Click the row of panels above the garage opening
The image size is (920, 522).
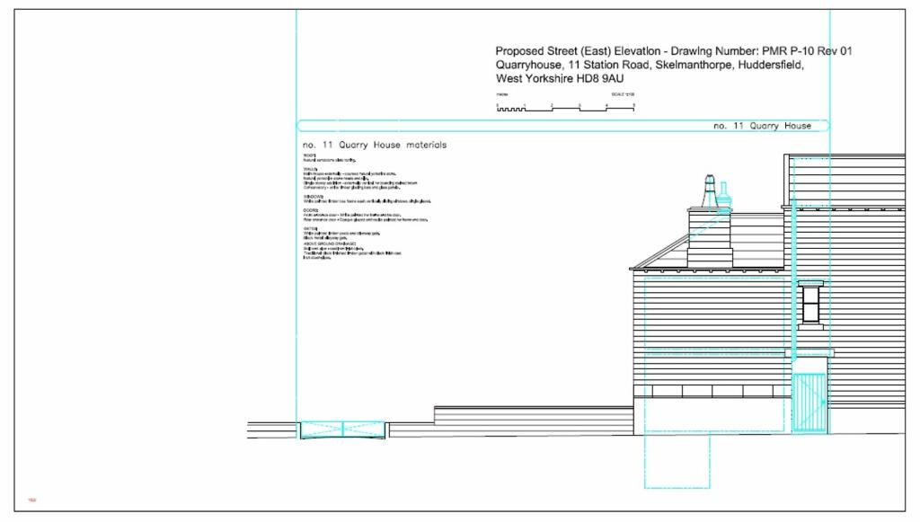[712, 391]
